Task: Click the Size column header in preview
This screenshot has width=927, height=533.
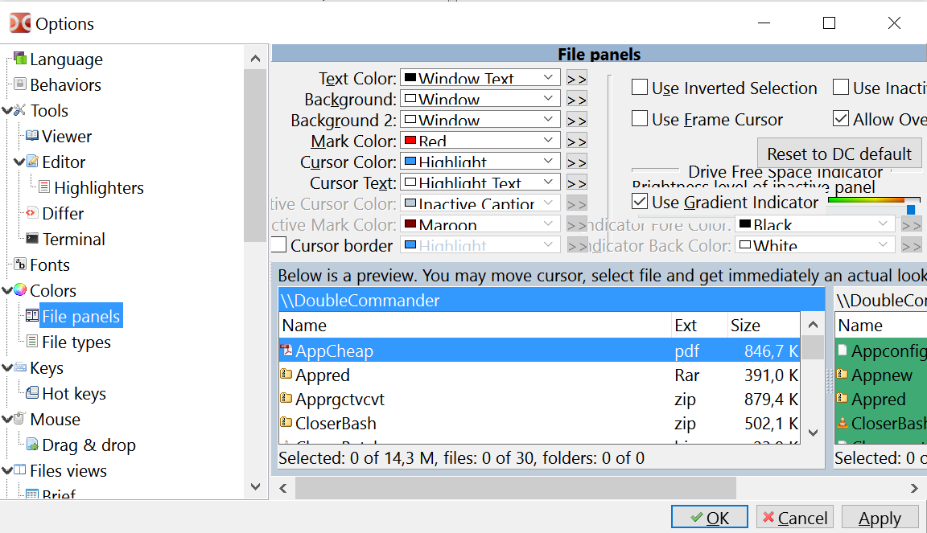Action: (x=745, y=326)
